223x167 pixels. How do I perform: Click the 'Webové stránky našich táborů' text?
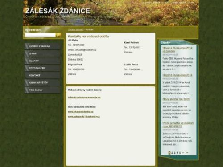point(85,90)
